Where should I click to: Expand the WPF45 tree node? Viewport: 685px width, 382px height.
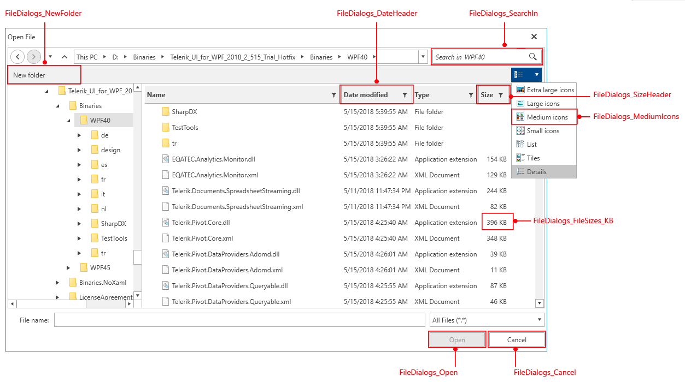[68, 267]
